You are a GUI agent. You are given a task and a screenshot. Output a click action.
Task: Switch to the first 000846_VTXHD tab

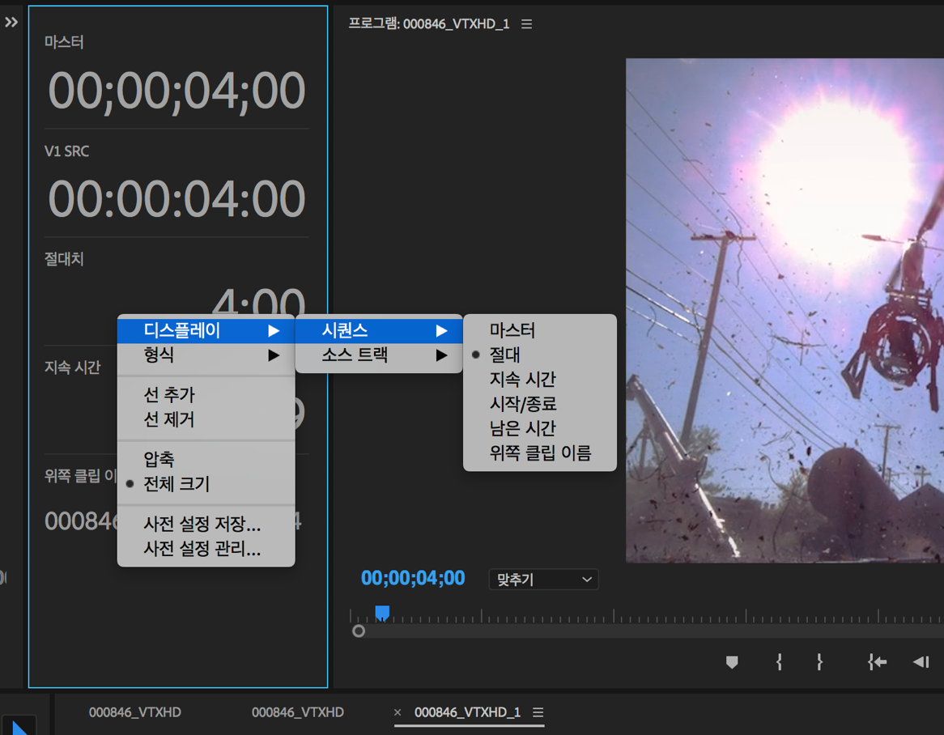[135, 712]
